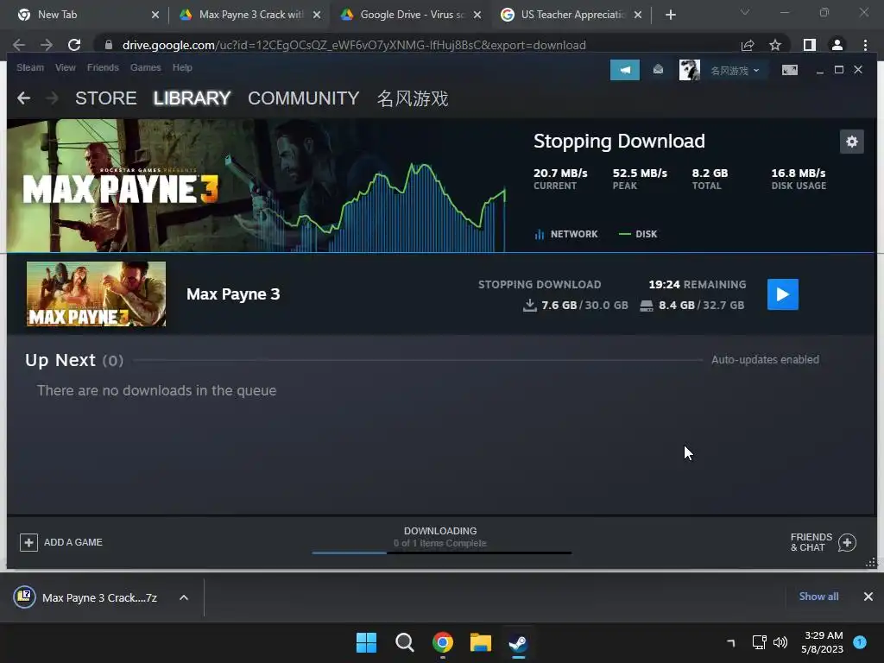This screenshot has width=884, height=663.
Task: Go to the STORE section
Action: (x=106, y=98)
